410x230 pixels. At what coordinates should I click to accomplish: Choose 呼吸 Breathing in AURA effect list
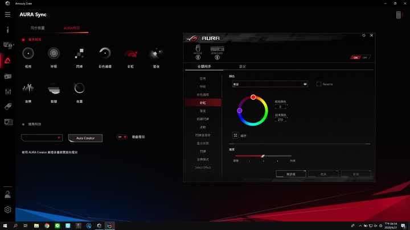click(x=203, y=86)
